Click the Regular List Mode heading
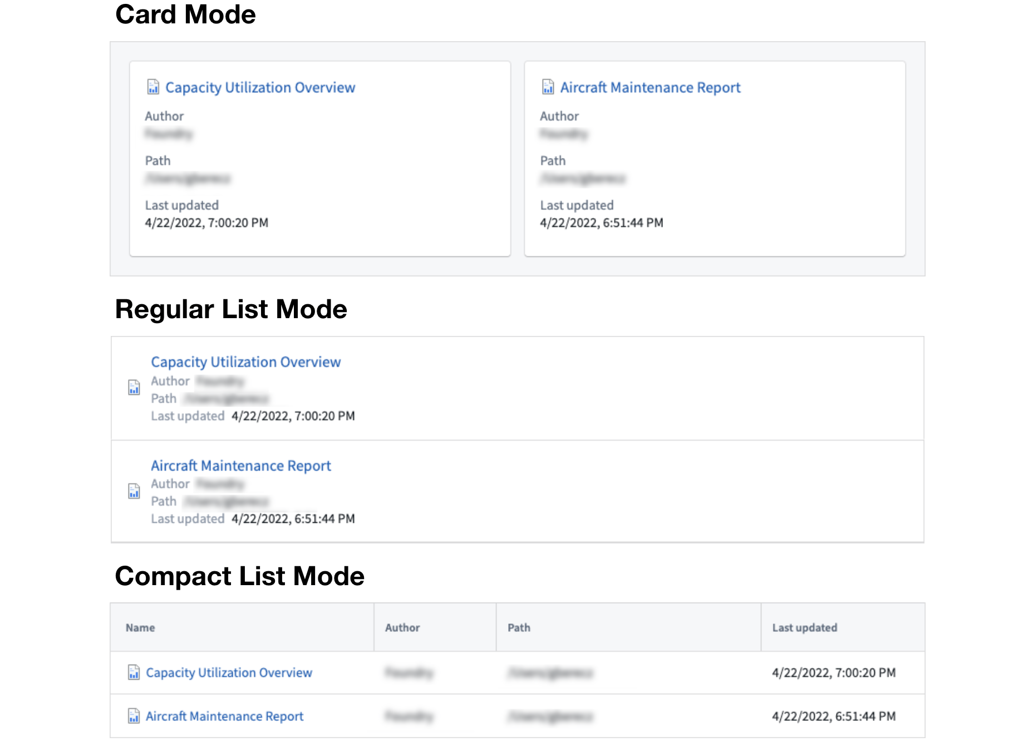The height and width of the screenshot is (742, 1033). pos(231,309)
